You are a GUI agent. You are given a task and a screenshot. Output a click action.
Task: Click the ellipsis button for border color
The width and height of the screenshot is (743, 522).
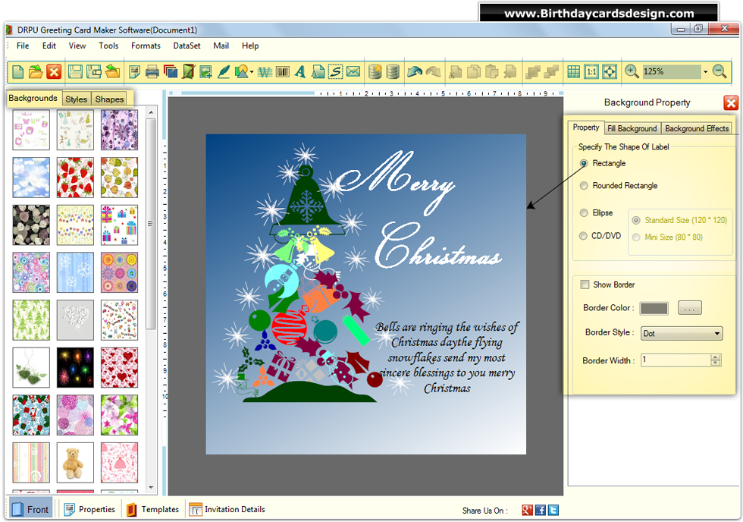(x=689, y=308)
